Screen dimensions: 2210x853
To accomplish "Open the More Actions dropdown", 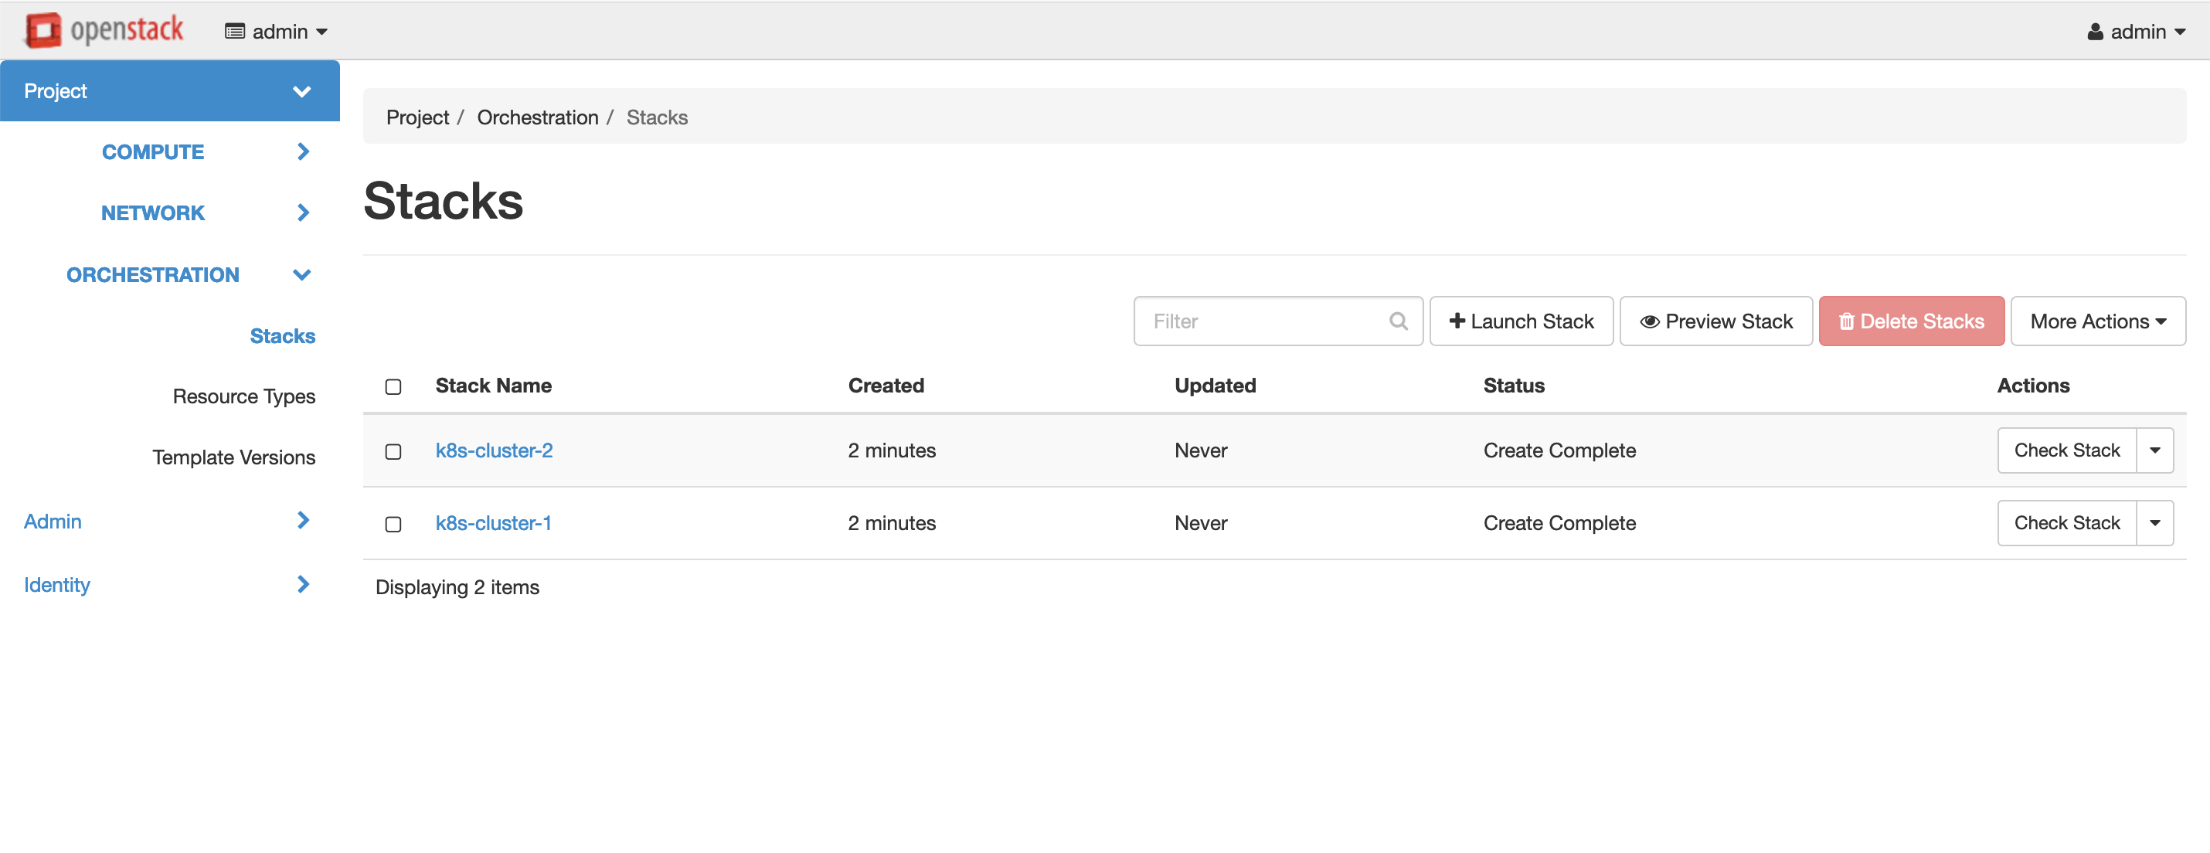I will 2096,321.
